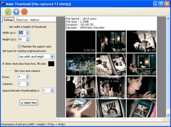
Task: Click the Height (px) input field
Action: pyautogui.click(x=22, y=39)
